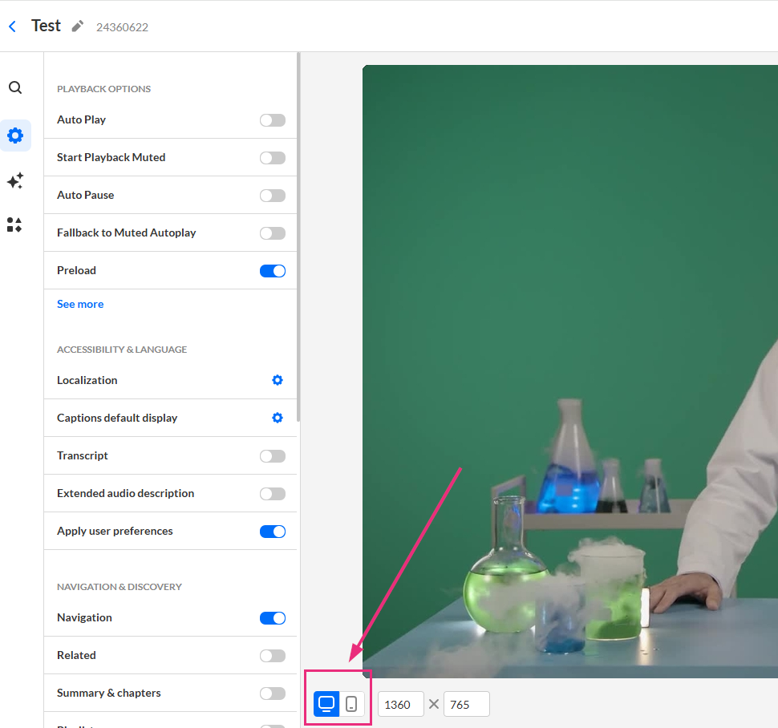This screenshot has width=778, height=728.
Task: Enable Extended audio description
Action: pyautogui.click(x=273, y=494)
